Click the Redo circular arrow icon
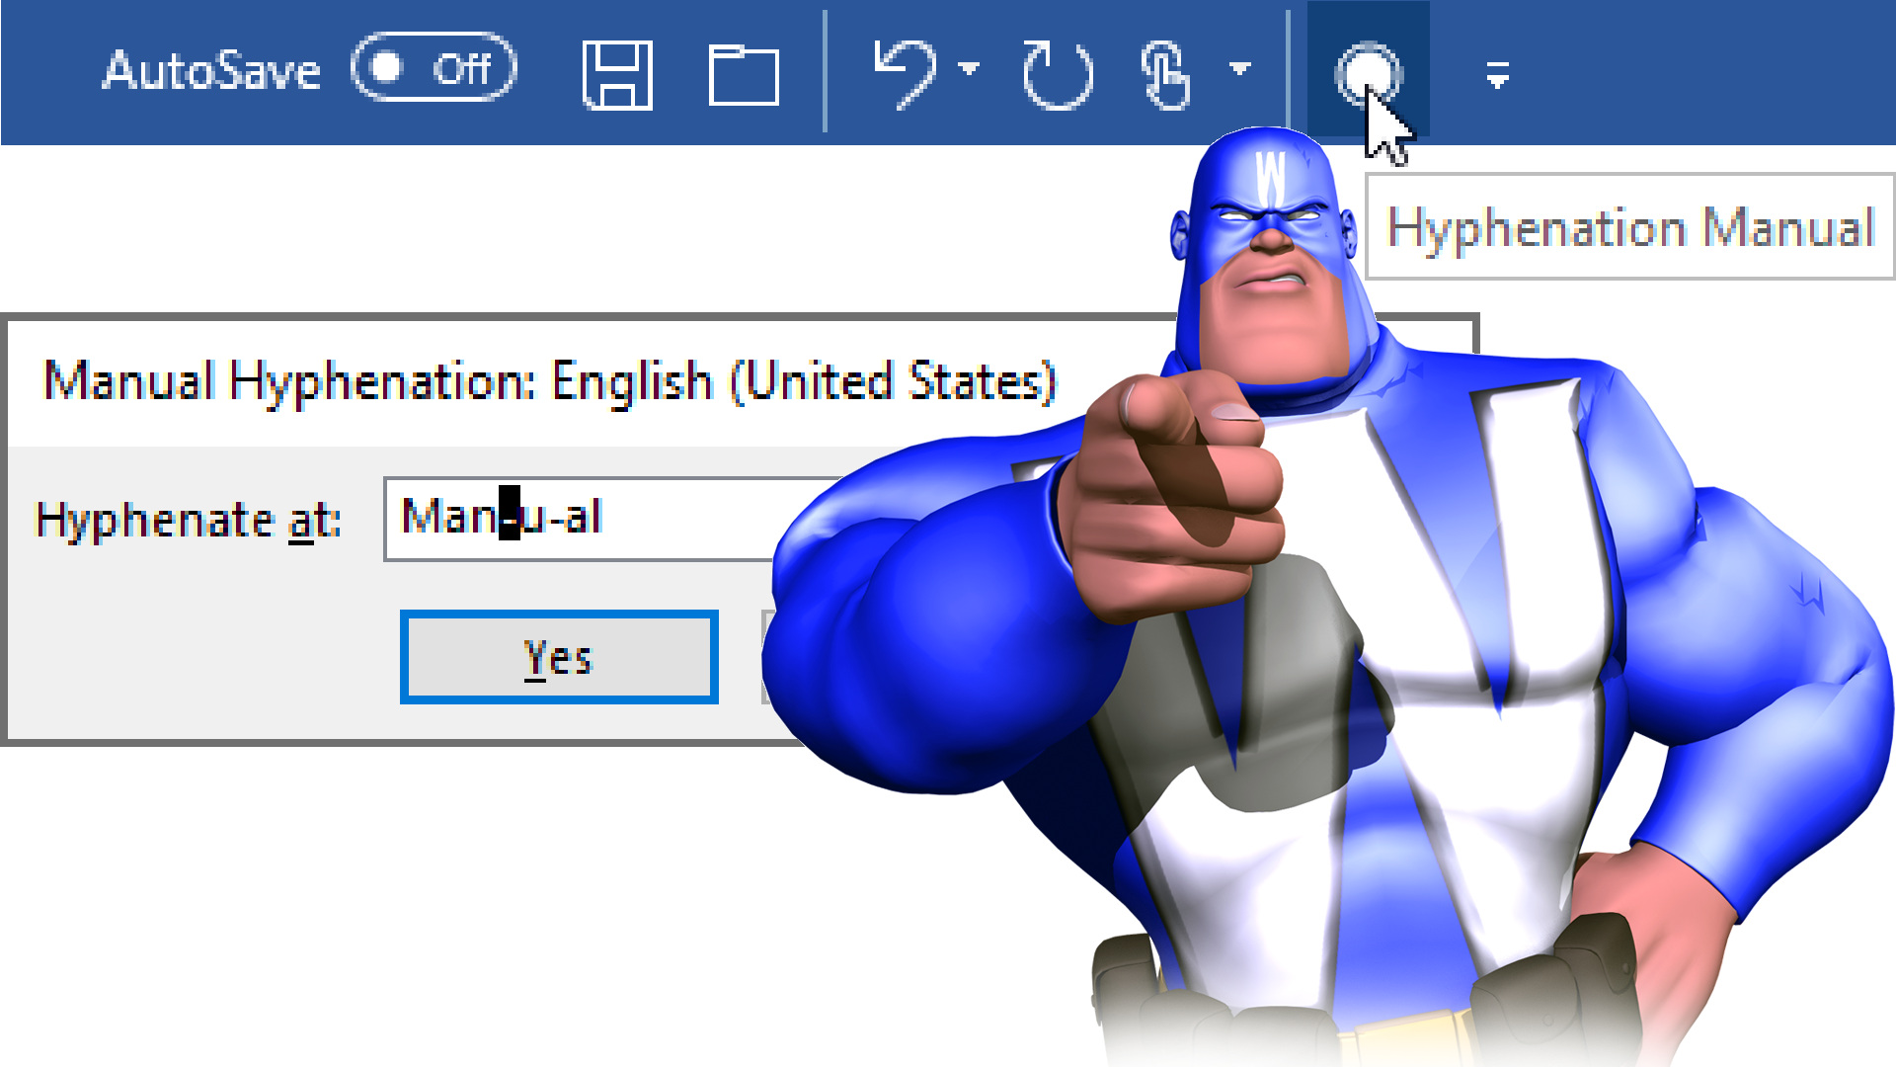The image size is (1896, 1067). point(1058,74)
